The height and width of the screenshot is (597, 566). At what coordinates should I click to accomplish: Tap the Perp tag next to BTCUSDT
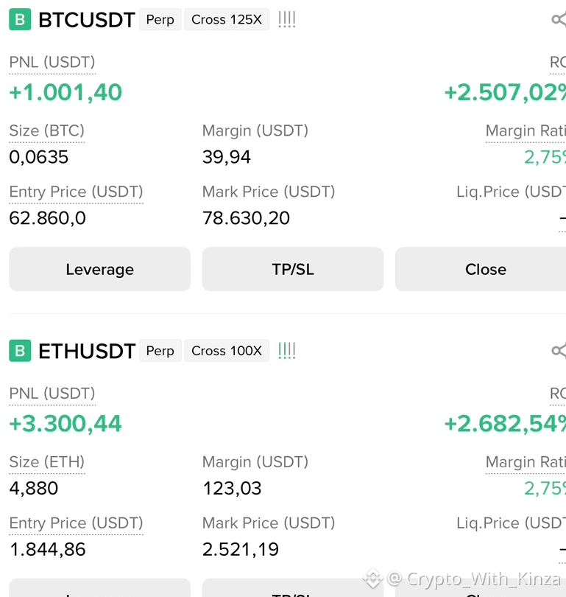(x=160, y=19)
